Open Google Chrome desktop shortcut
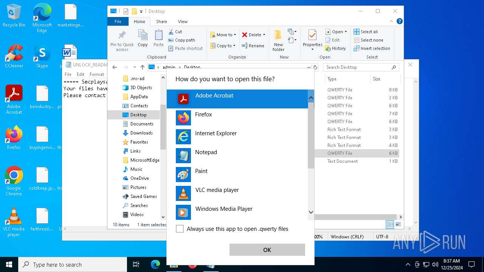This screenshot has height=272, width=484. [14, 181]
